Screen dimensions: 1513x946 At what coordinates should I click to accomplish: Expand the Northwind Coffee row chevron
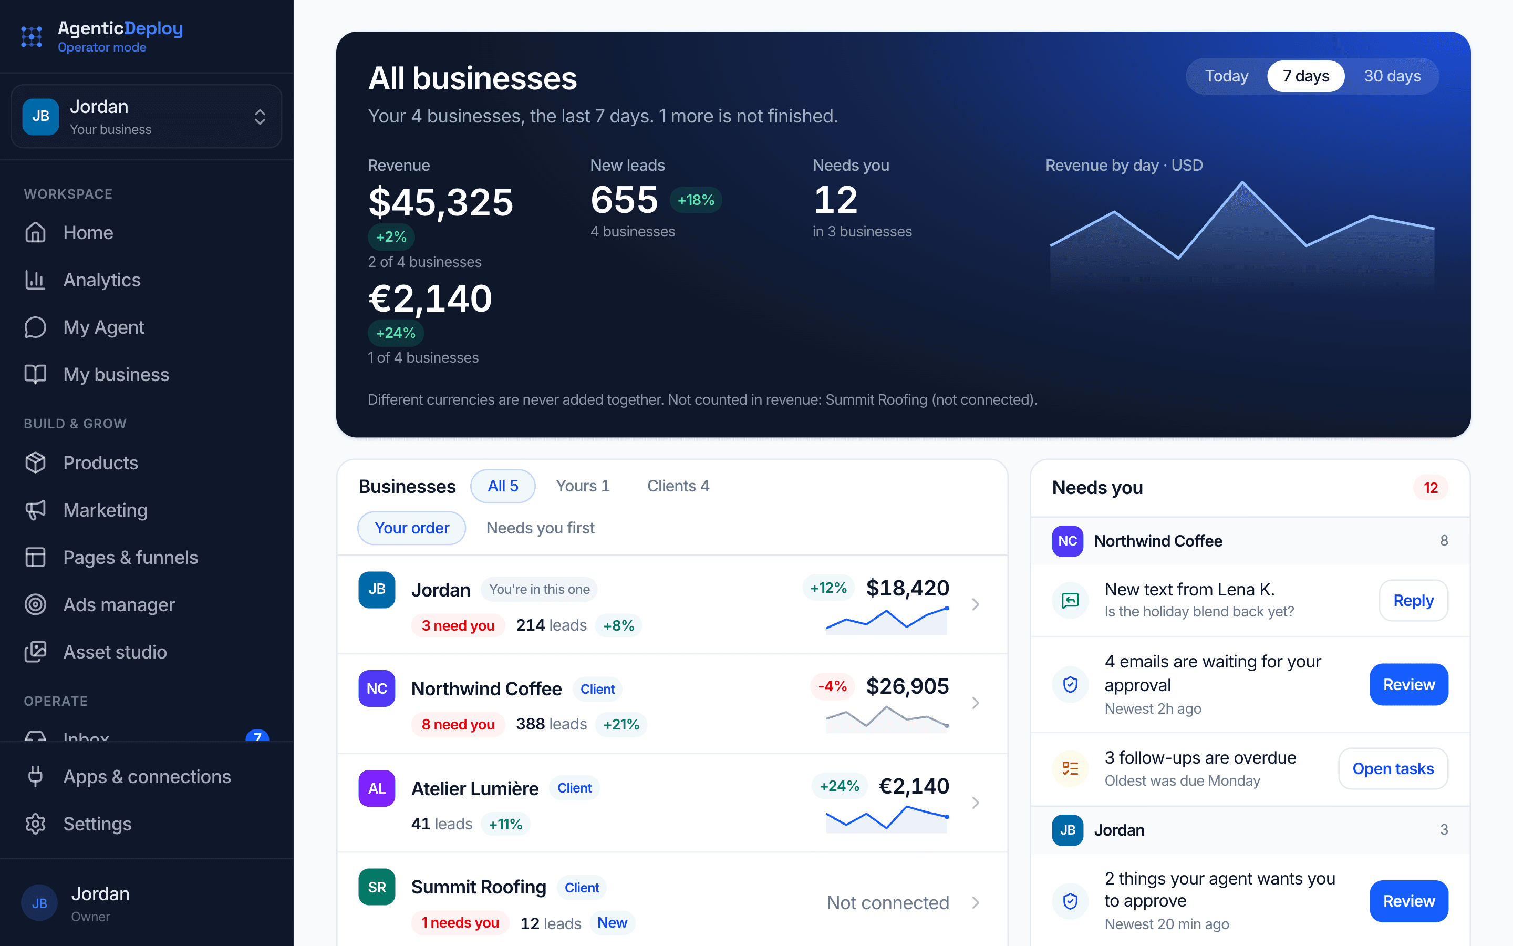976,703
